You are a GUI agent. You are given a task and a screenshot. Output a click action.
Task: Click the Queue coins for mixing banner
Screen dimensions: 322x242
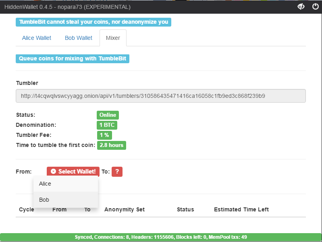click(73, 59)
